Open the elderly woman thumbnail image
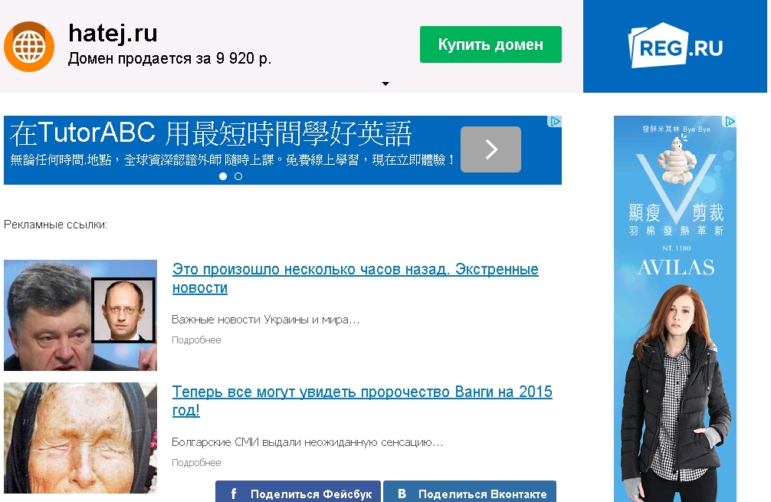Viewport: 771px width, 502px height. (x=80, y=438)
